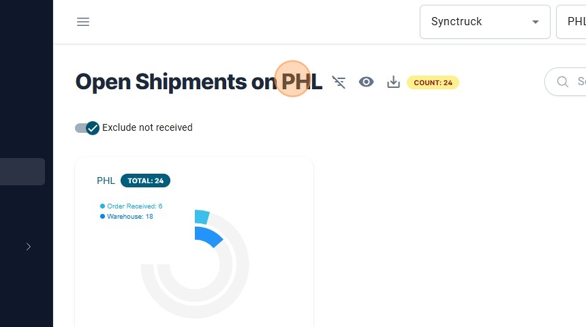Select the PHL card title
Screen dimensions: 586x327
(x=106, y=181)
